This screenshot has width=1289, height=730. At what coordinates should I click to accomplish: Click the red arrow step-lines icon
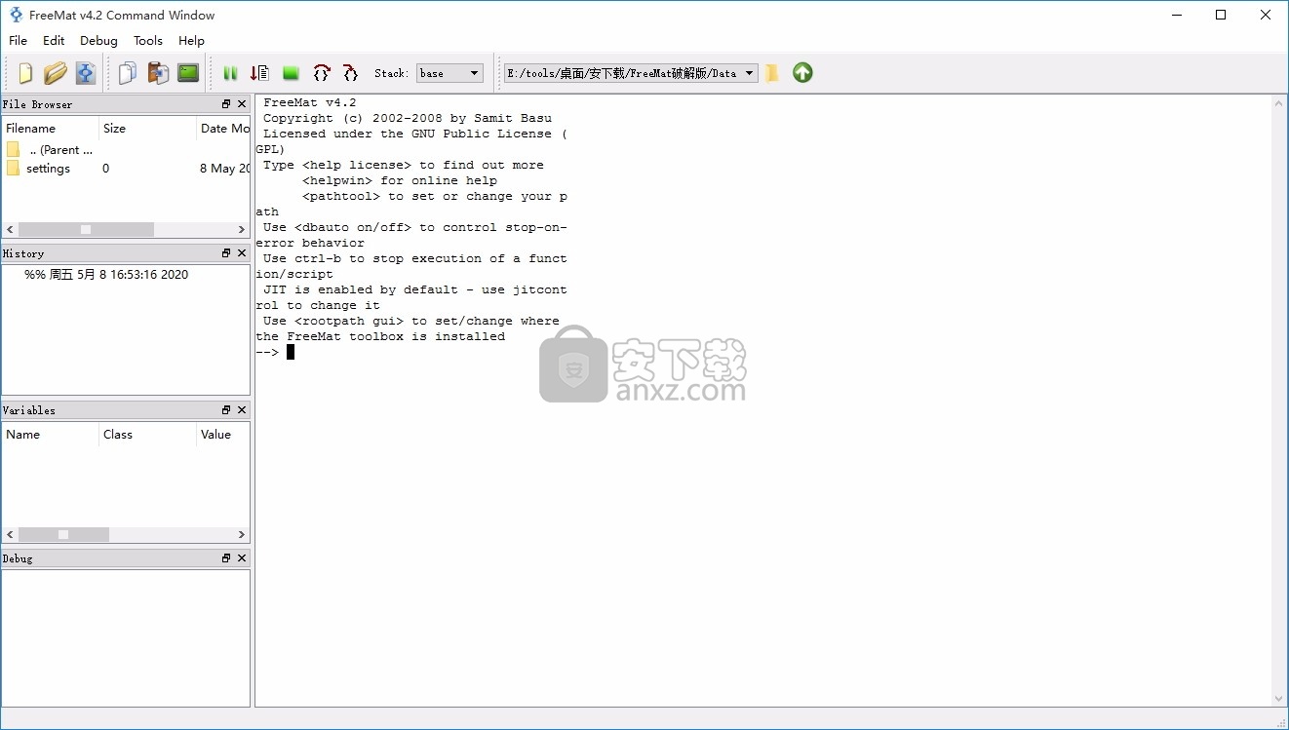(260, 73)
